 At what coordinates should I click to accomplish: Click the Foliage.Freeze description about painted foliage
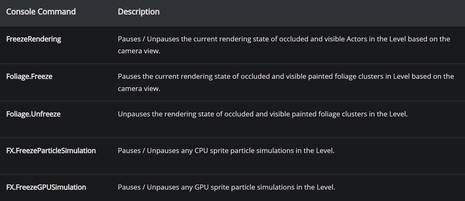tap(286, 82)
